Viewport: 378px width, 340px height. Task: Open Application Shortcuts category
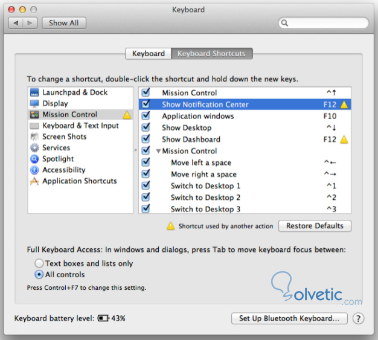pos(80,181)
